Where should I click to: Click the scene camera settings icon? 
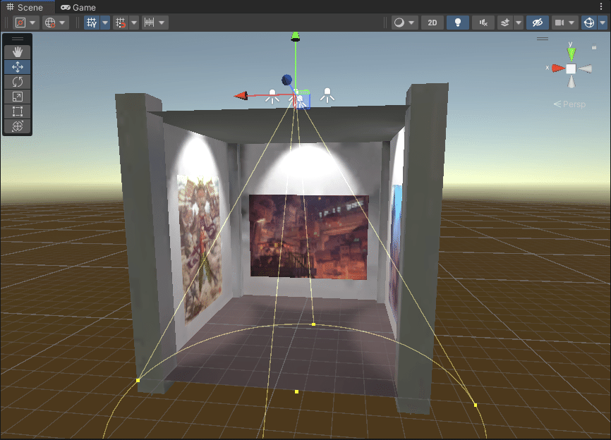tap(559, 23)
